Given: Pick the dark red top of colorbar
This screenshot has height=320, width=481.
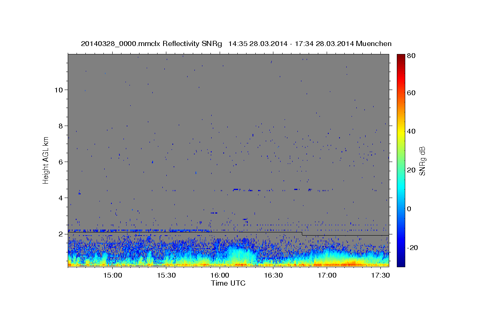Looking at the screenshot, I should coord(400,57).
